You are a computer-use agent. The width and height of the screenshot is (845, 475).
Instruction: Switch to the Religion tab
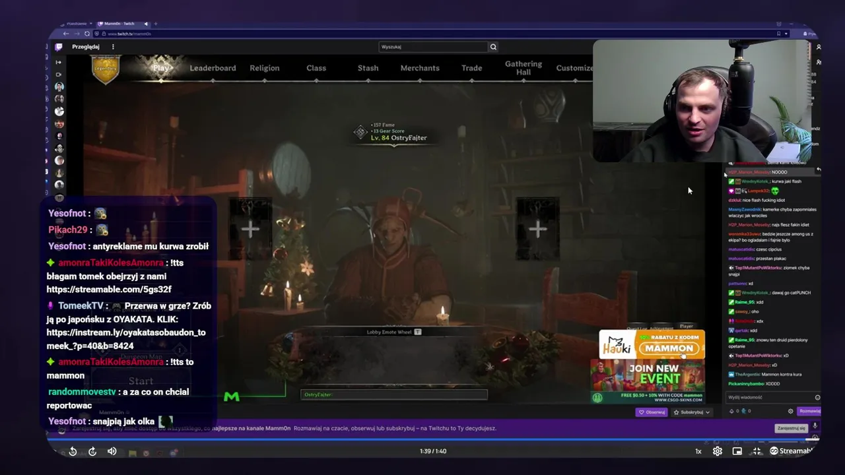coord(264,68)
